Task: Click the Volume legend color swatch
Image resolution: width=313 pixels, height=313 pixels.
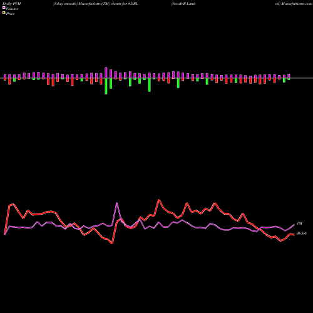Action: pos(4,8)
